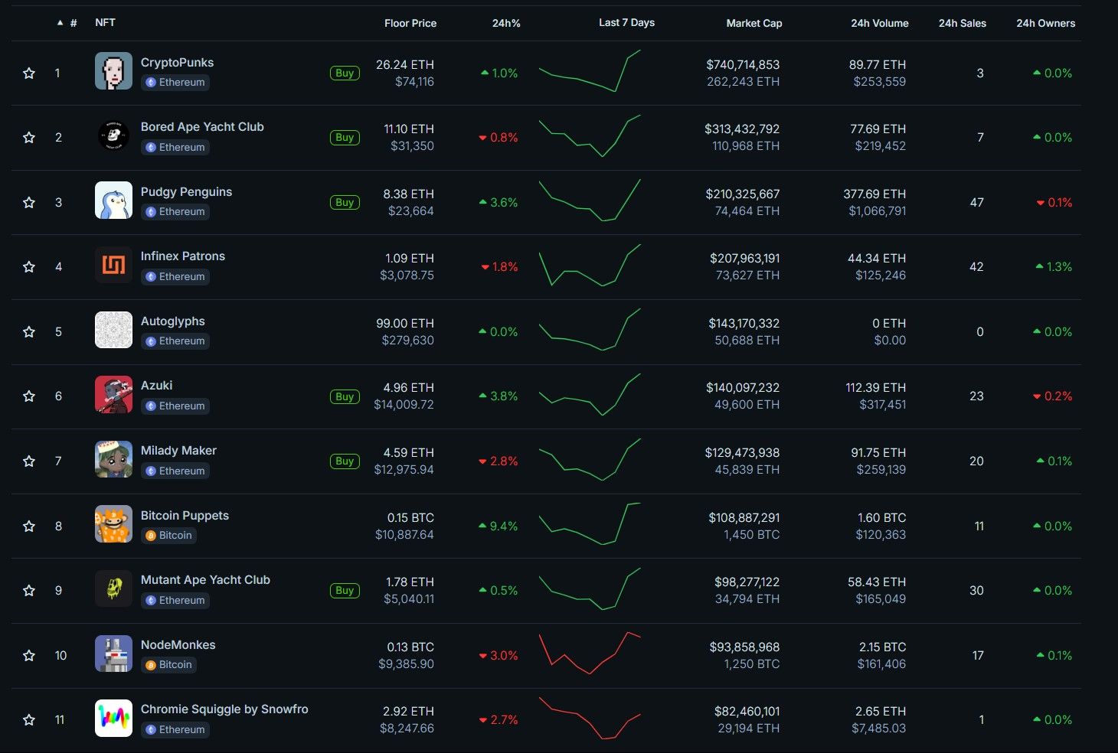Click the CryptoPunks collection avatar icon
The image size is (1118, 753).
tap(113, 71)
